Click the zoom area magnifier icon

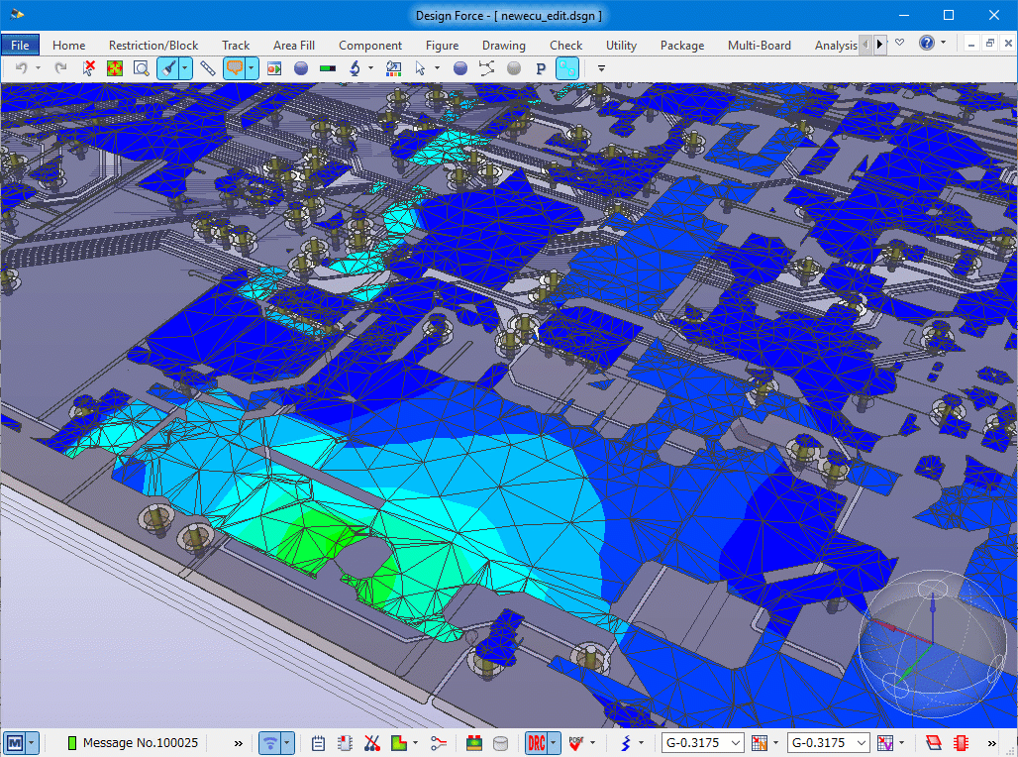141,68
